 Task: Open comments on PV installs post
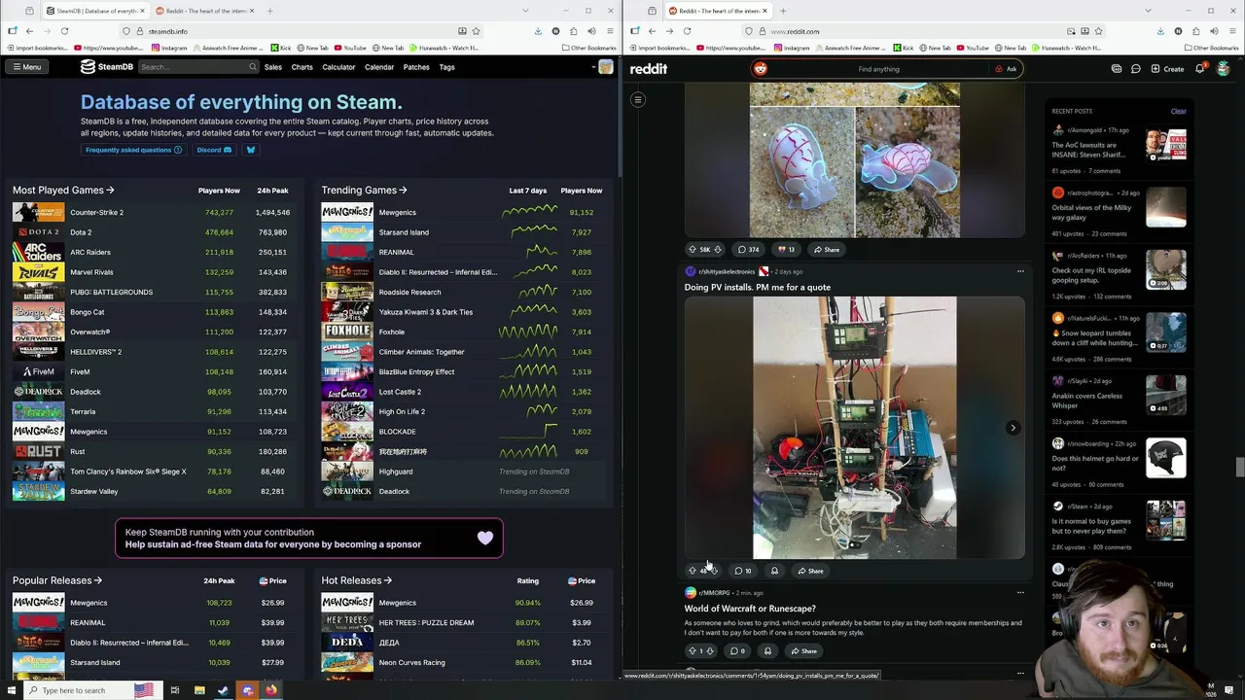(x=742, y=571)
